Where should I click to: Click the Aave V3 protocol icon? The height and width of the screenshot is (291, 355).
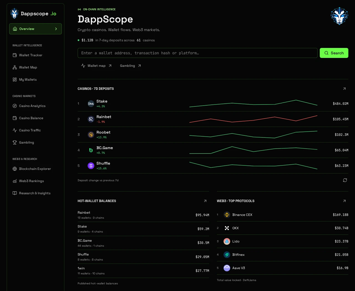click(x=227, y=268)
